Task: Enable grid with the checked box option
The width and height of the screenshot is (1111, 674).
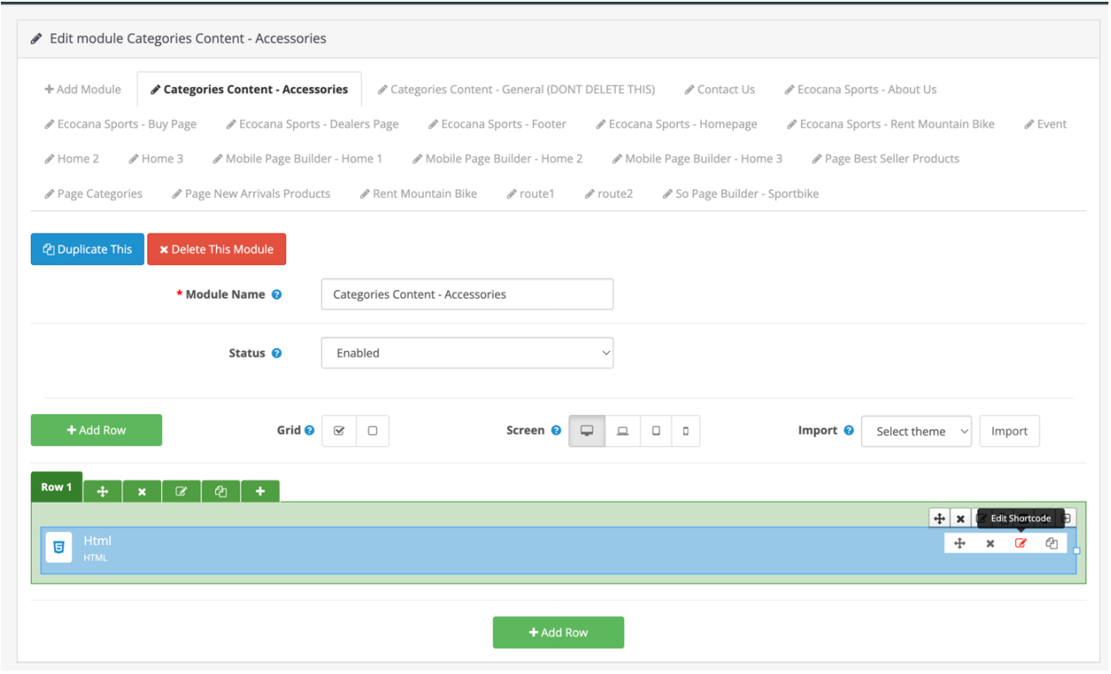Action: click(x=338, y=431)
